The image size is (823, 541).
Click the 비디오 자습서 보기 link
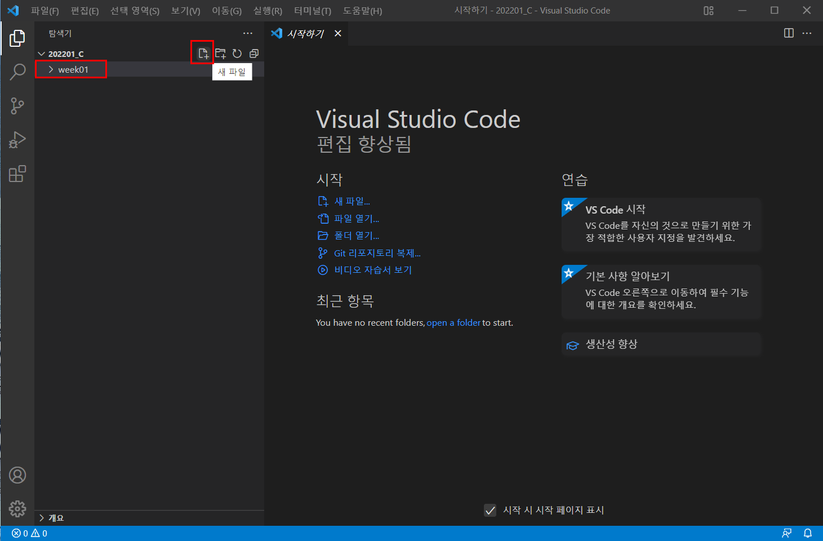365,270
